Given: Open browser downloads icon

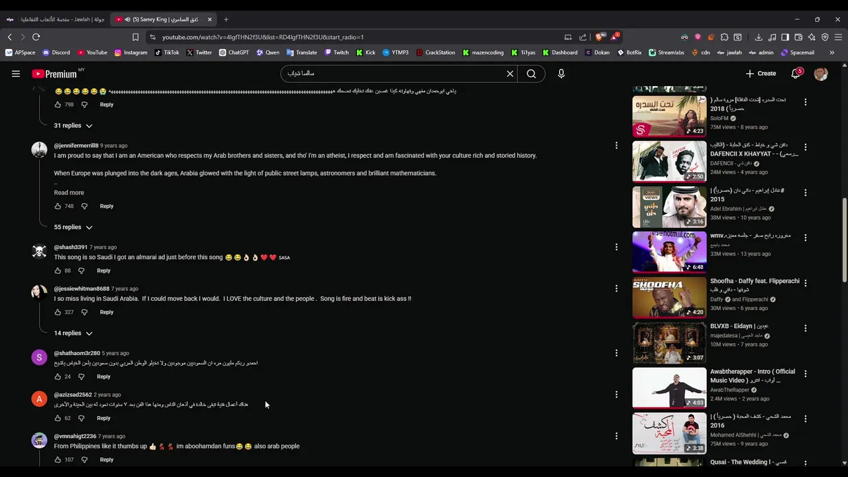Looking at the screenshot, I should coord(759,37).
